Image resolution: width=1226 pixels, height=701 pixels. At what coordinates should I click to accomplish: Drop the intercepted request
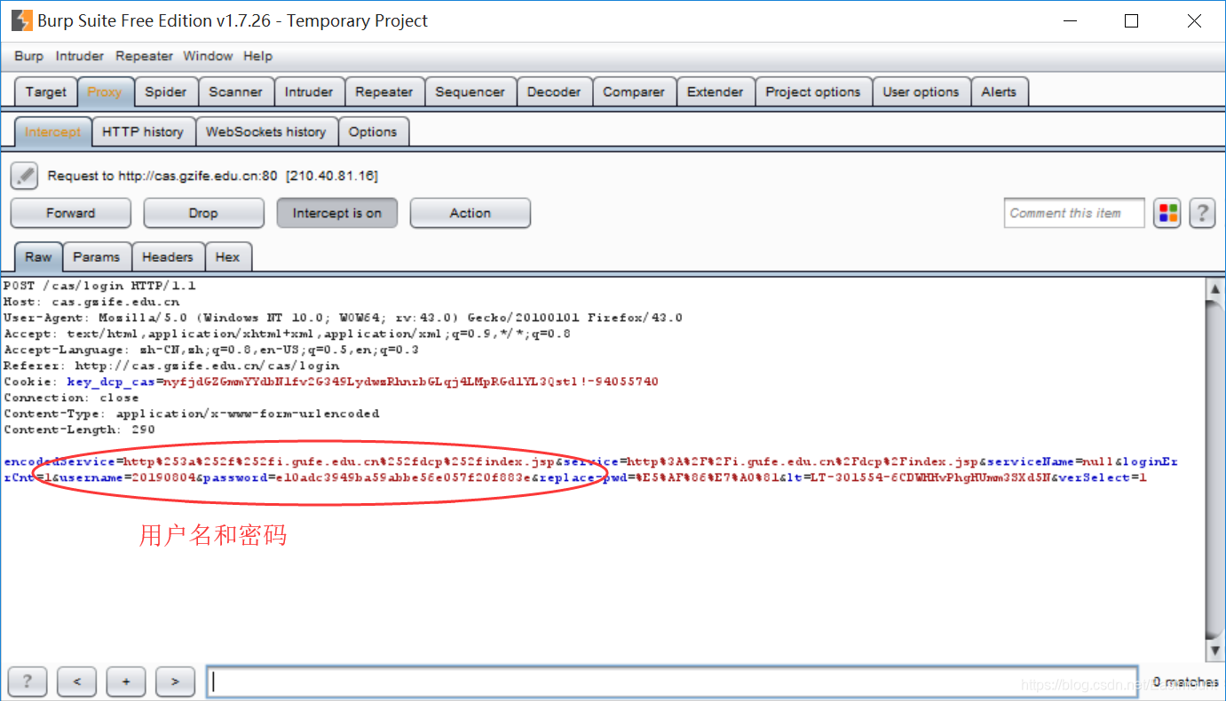tap(203, 213)
